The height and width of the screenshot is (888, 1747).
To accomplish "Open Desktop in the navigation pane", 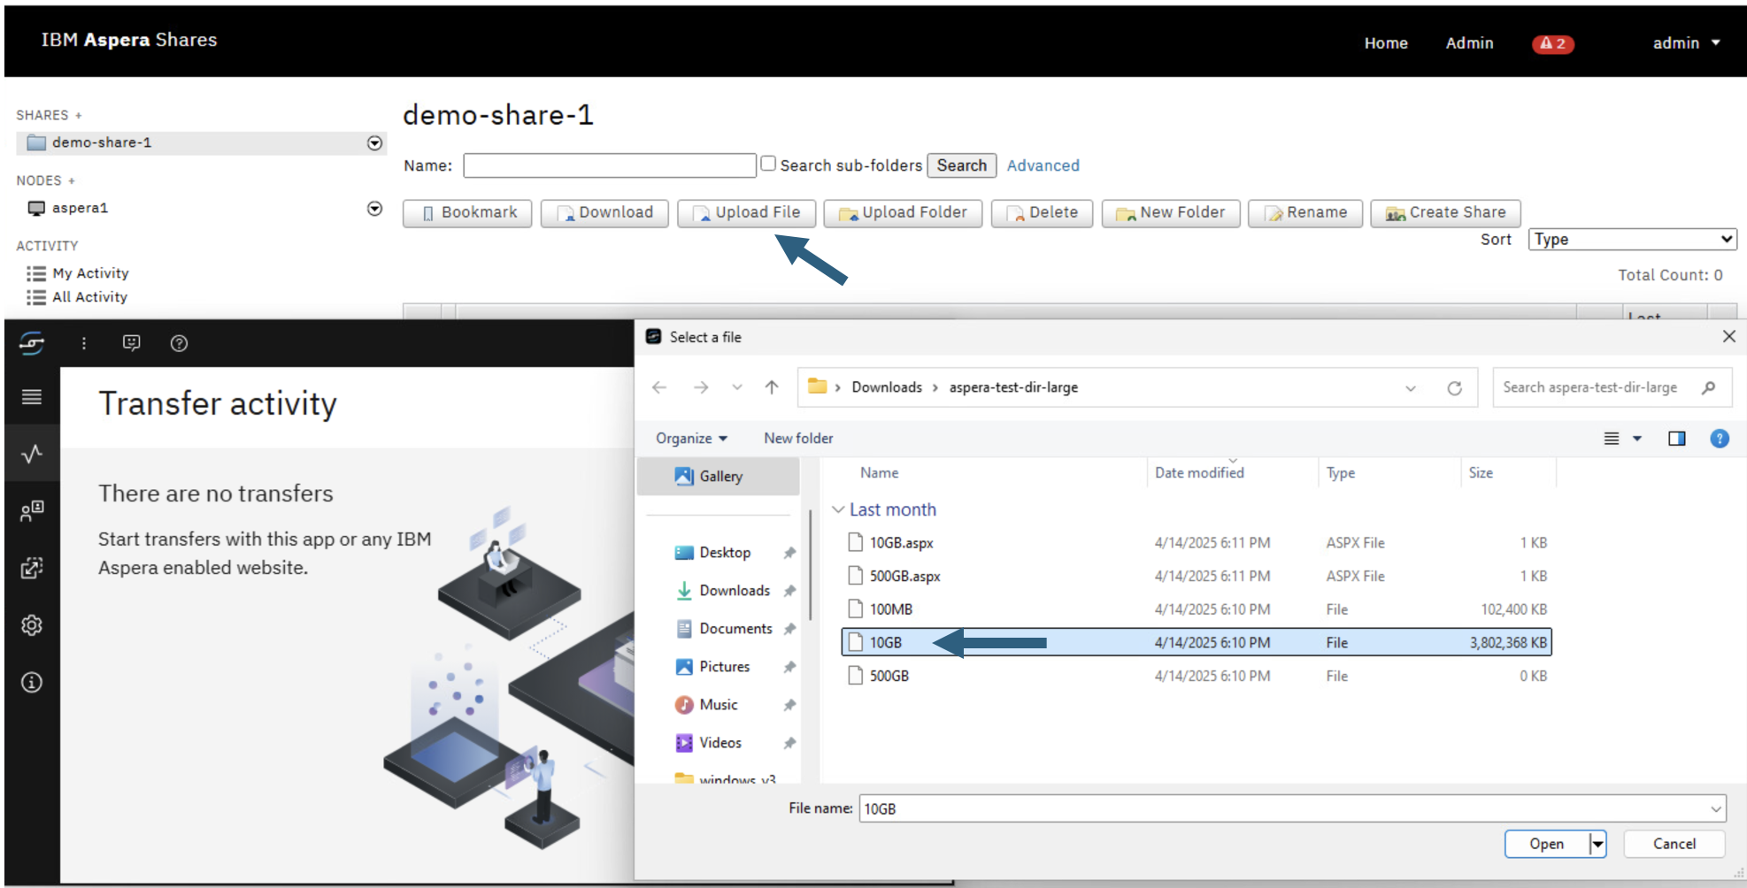I will (x=725, y=553).
